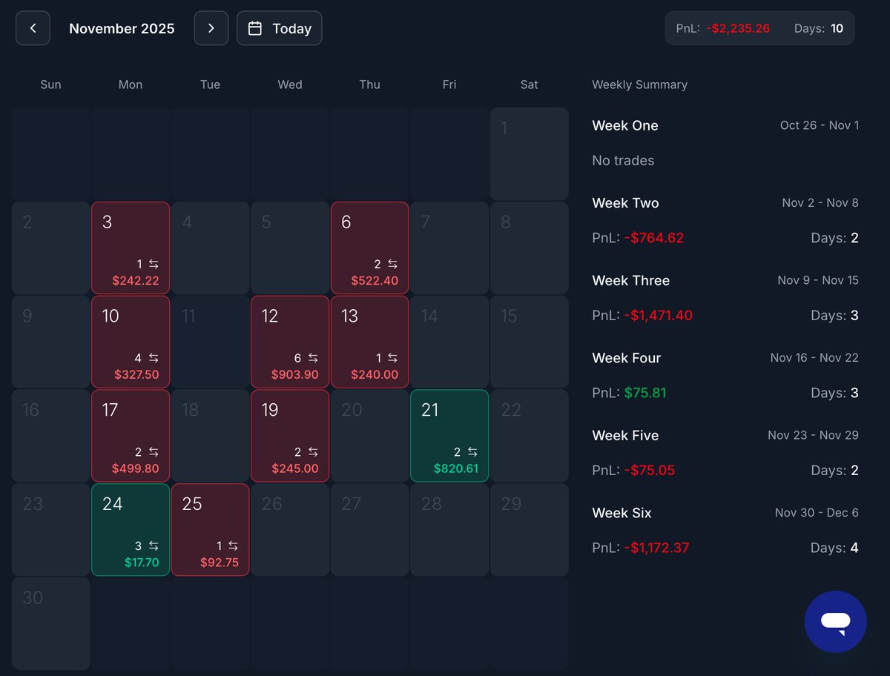Viewport: 890px width, 676px height.
Task: Jump to Today in the calendar
Action: pyautogui.click(x=280, y=28)
